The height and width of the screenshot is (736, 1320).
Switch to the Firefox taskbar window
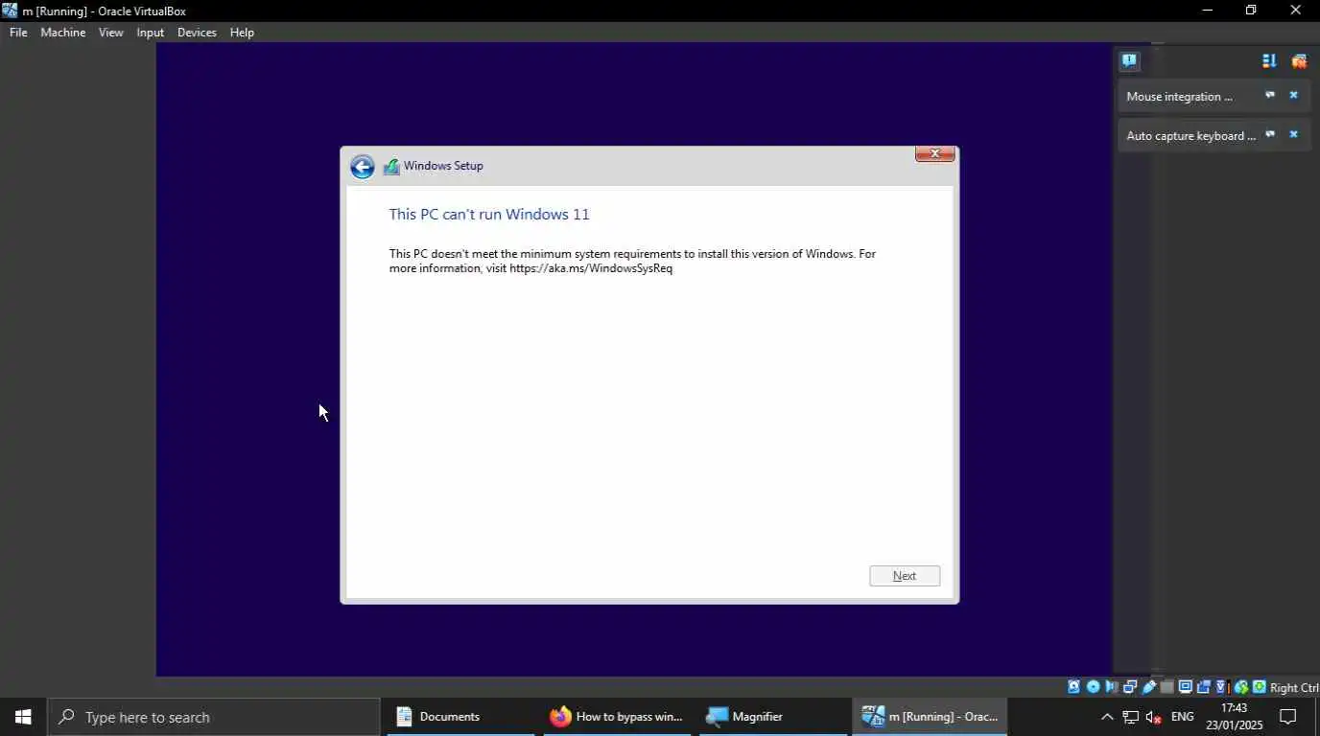[x=617, y=717]
